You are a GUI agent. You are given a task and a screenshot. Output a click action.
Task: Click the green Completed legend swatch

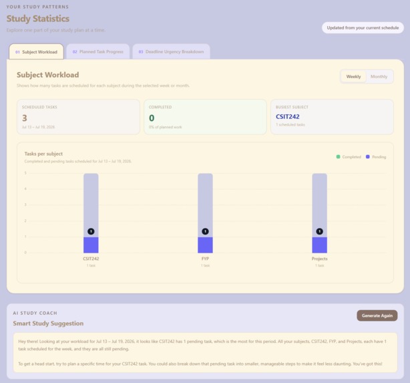click(338, 156)
